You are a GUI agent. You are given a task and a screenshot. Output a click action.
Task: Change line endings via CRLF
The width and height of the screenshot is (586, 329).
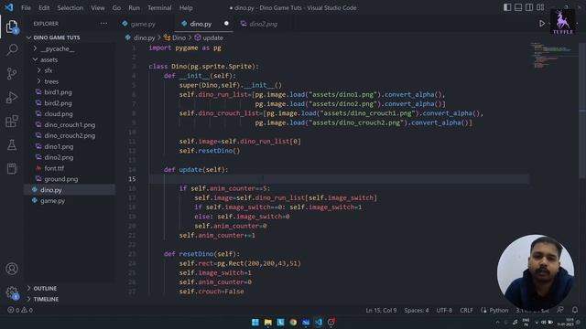(x=466, y=310)
